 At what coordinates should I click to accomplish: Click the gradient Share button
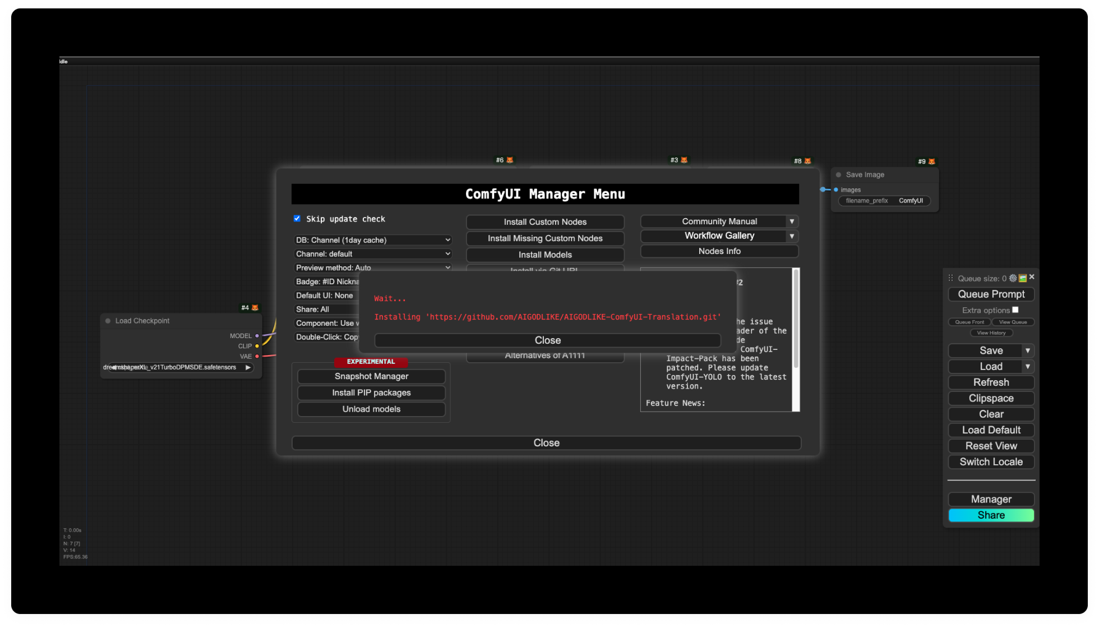pyautogui.click(x=991, y=515)
